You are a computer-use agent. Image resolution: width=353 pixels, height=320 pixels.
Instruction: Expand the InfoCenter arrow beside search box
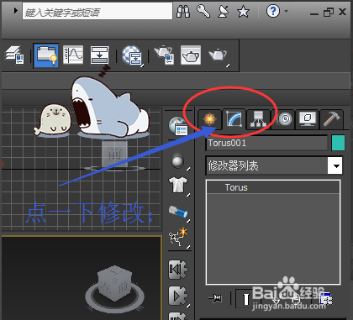[16, 11]
